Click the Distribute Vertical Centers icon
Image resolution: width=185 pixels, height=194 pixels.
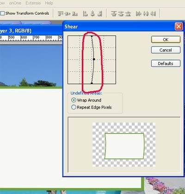pyautogui.click(x=121, y=14)
